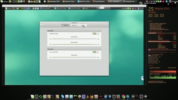Launch Skype from the dock

pyautogui.click(x=128, y=96)
